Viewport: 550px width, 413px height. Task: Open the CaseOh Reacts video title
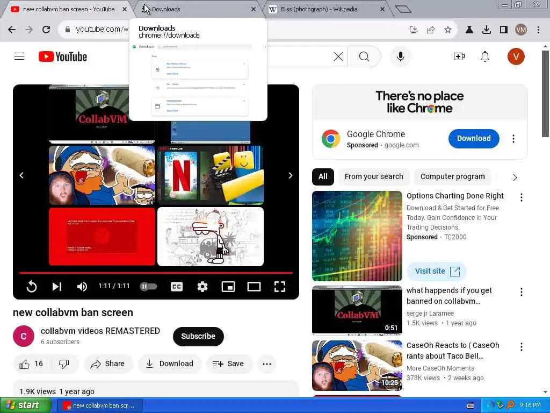(x=453, y=351)
